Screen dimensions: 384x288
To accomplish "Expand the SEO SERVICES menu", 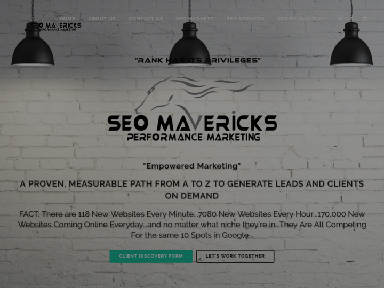I will [245, 19].
